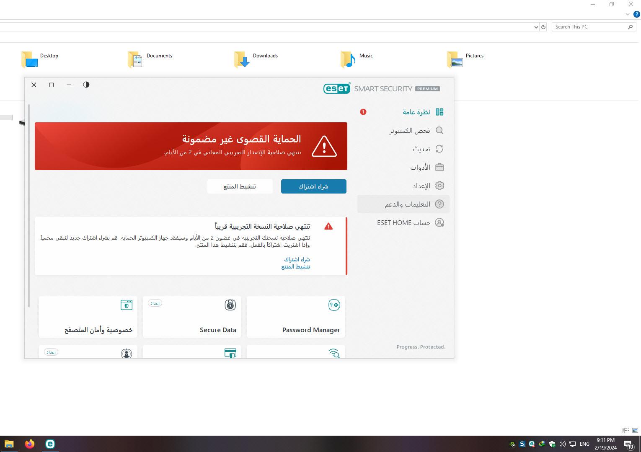The height and width of the screenshot is (452, 641).
Task: Open Help and support (التعليمات والدعم)
Action: (x=403, y=204)
